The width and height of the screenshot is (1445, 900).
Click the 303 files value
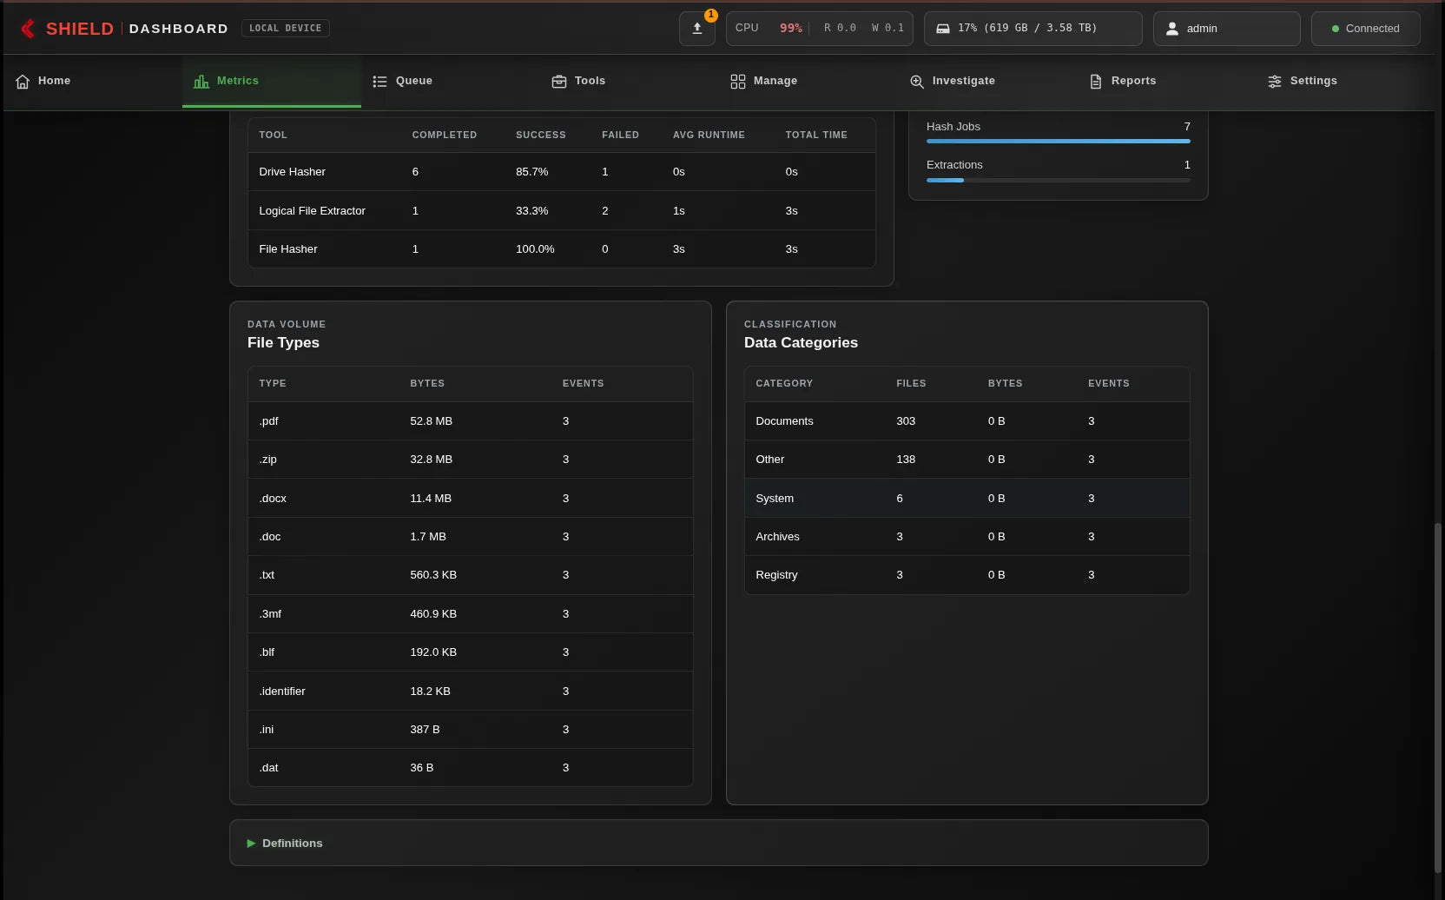[x=906, y=420]
